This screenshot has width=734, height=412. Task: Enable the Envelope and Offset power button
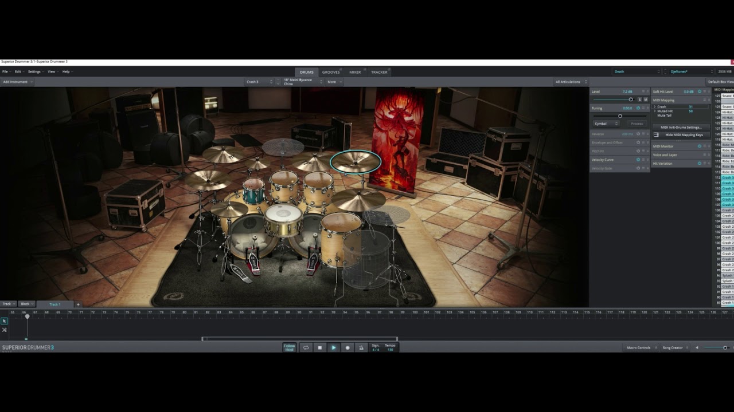(638, 142)
